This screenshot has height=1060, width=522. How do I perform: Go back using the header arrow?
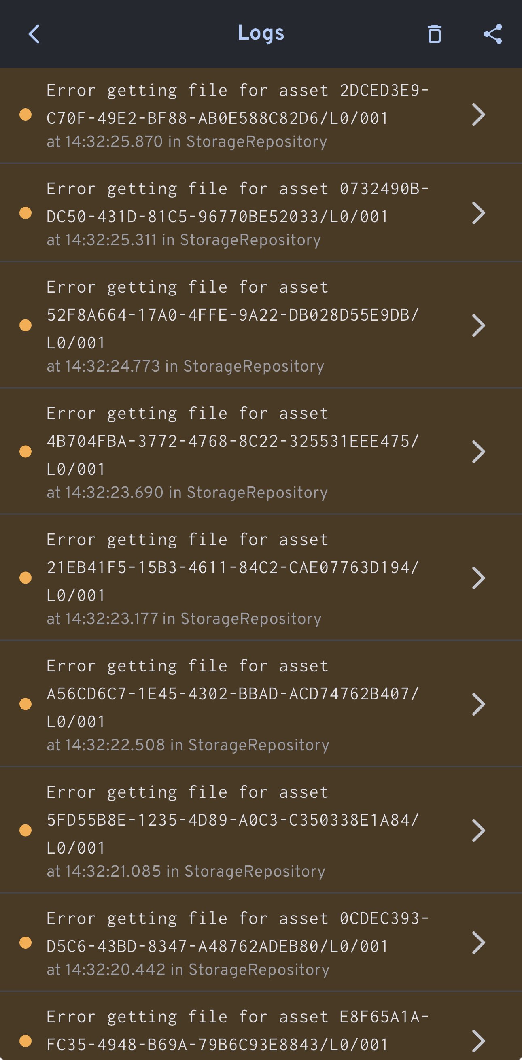pos(34,34)
